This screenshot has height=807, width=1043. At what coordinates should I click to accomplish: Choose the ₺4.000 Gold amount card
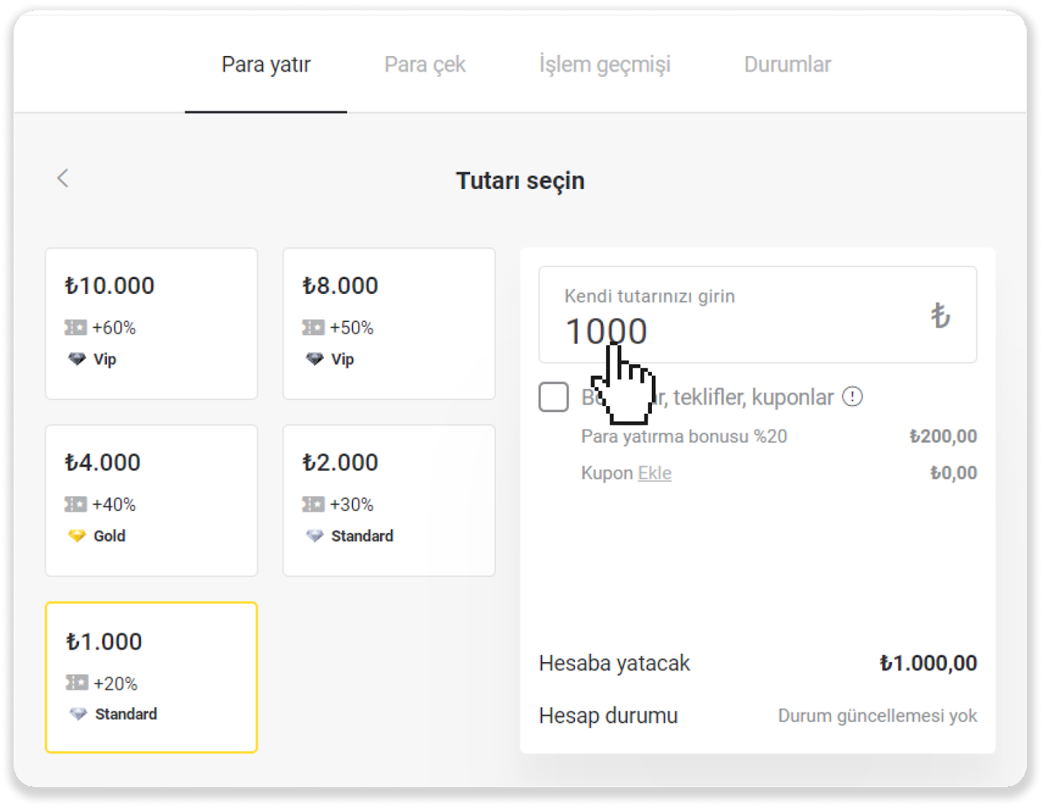[151, 501]
